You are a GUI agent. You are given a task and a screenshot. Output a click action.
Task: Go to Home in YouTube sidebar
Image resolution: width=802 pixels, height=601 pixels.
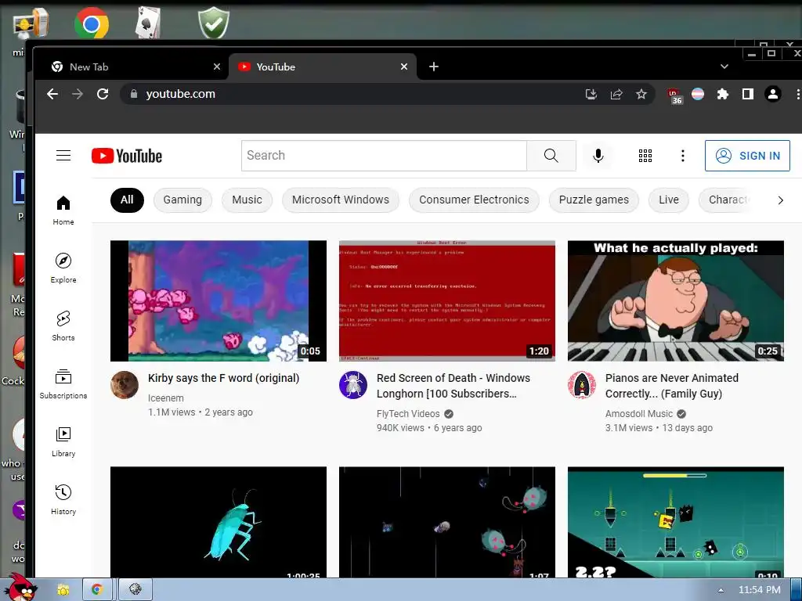pos(63,210)
